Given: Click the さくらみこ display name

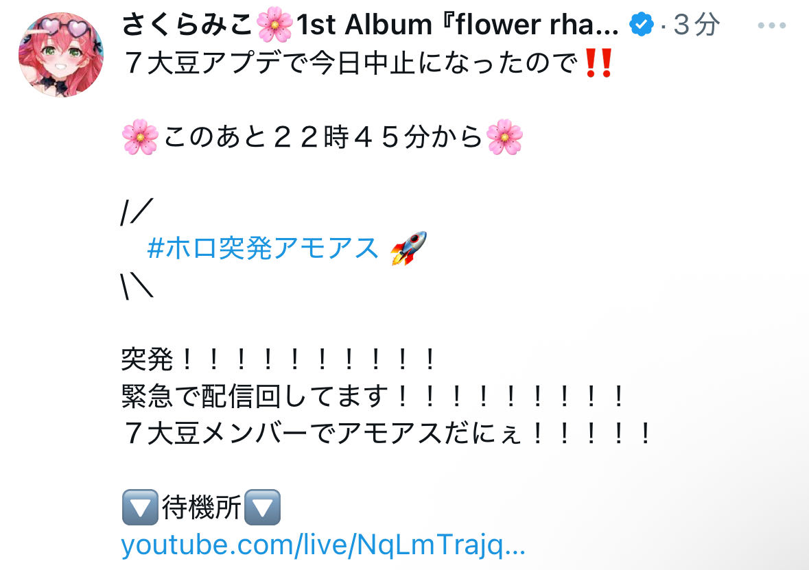Looking at the screenshot, I should pyautogui.click(x=187, y=25).
